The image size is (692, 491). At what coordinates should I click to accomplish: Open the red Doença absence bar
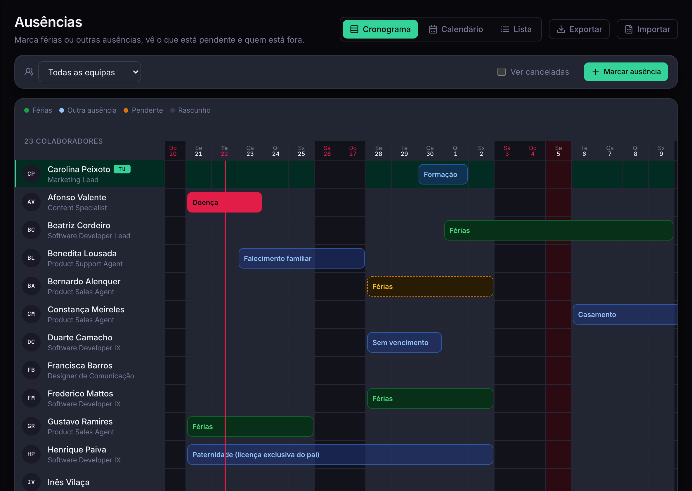click(x=224, y=202)
